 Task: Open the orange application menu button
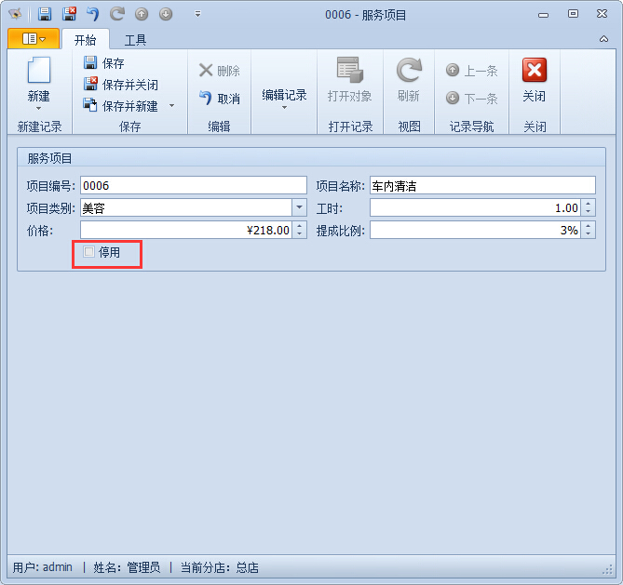tap(34, 39)
